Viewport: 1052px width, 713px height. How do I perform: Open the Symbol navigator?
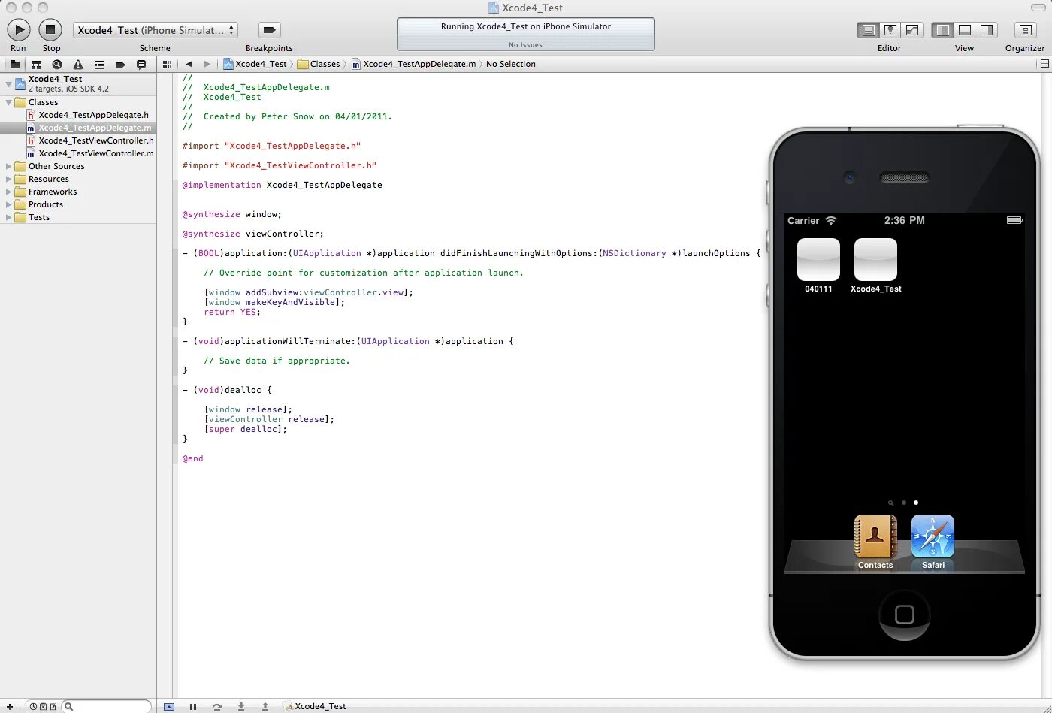pos(35,64)
